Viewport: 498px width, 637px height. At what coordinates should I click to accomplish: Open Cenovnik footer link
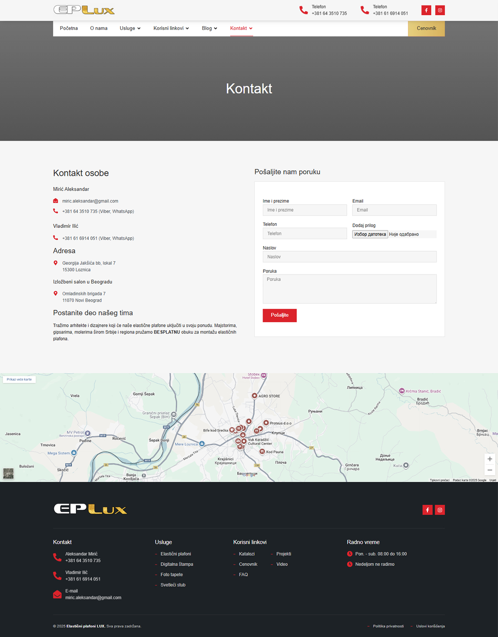pyautogui.click(x=248, y=564)
